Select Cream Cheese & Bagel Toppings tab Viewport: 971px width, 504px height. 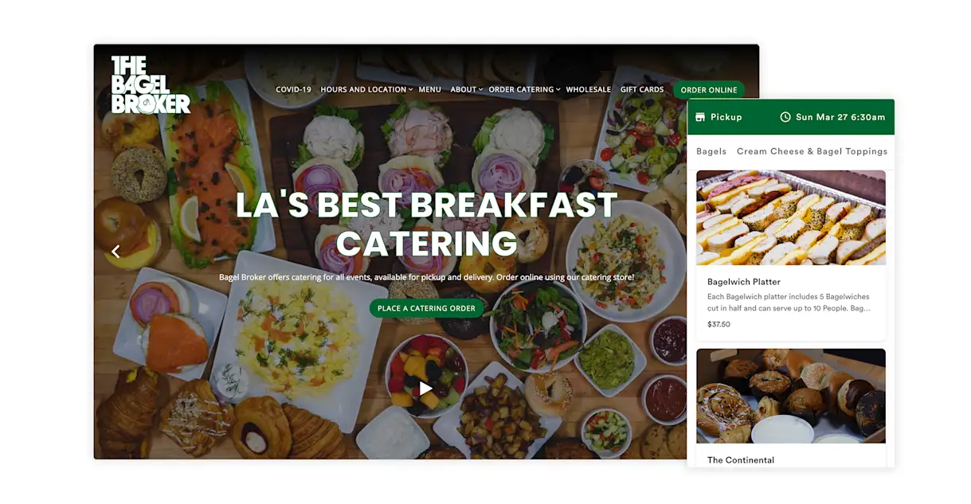812,151
